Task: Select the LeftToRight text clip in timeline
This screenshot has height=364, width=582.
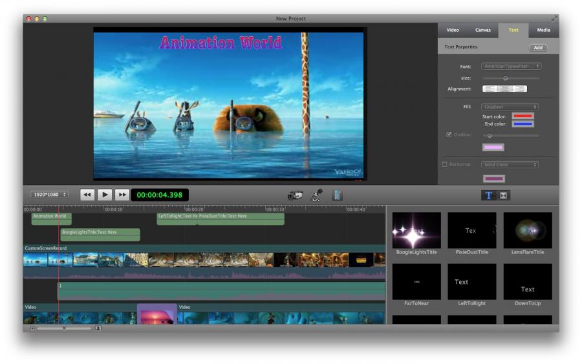Action: pyautogui.click(x=177, y=219)
